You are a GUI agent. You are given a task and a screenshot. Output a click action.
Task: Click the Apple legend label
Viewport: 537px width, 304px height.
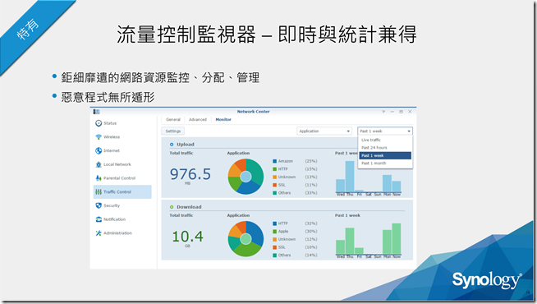(x=283, y=232)
